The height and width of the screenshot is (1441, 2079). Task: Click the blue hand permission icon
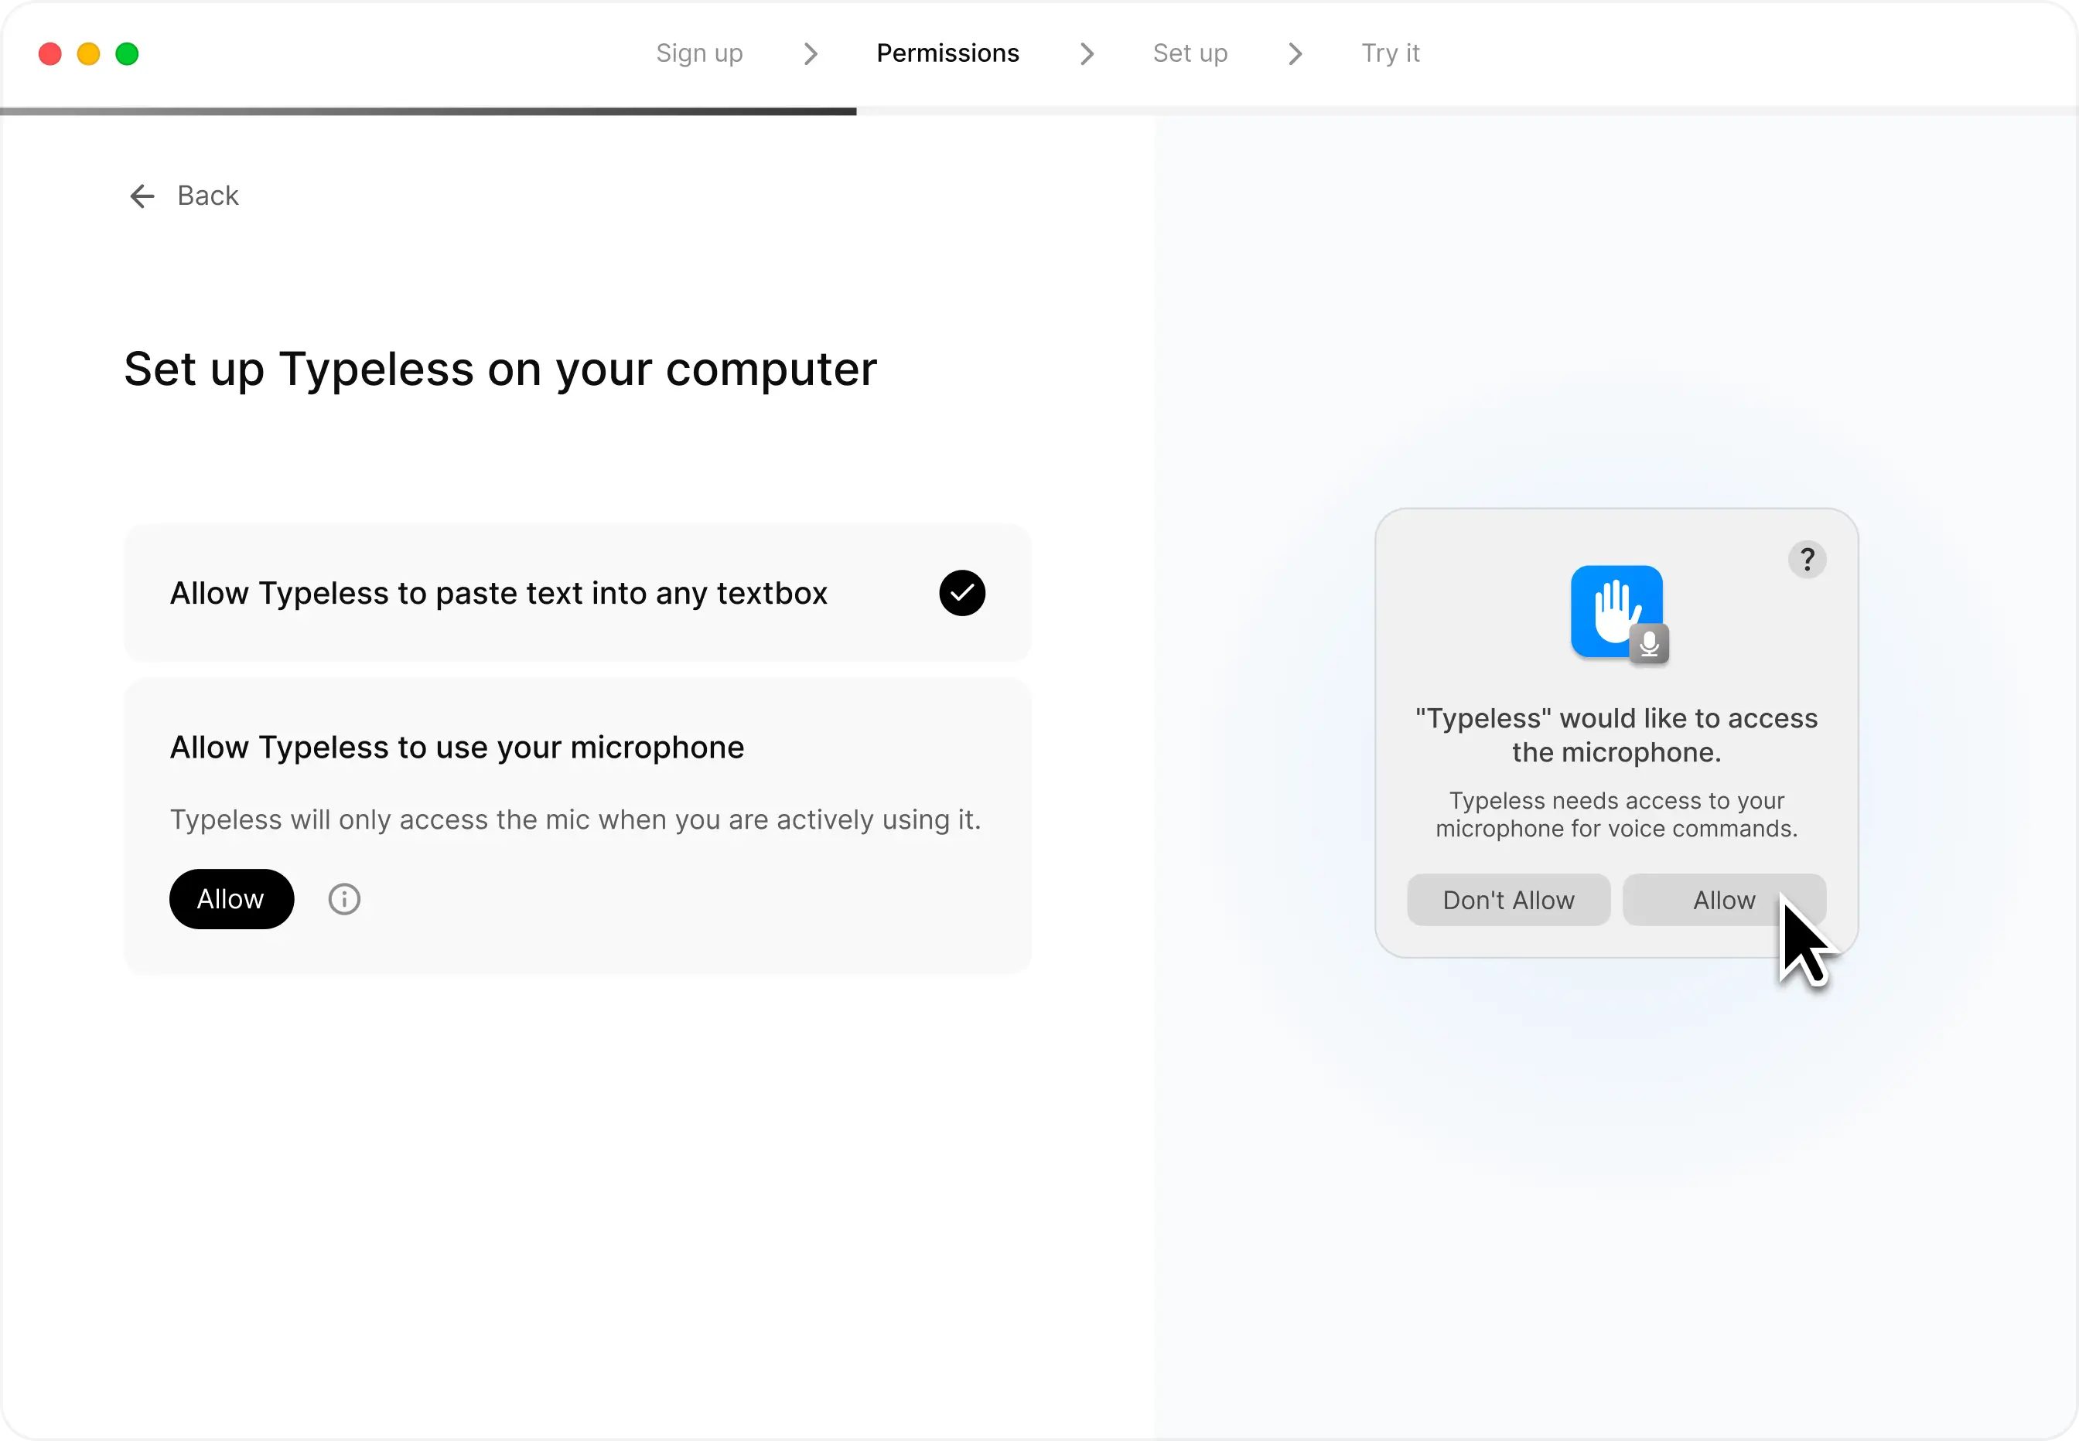coord(1616,612)
